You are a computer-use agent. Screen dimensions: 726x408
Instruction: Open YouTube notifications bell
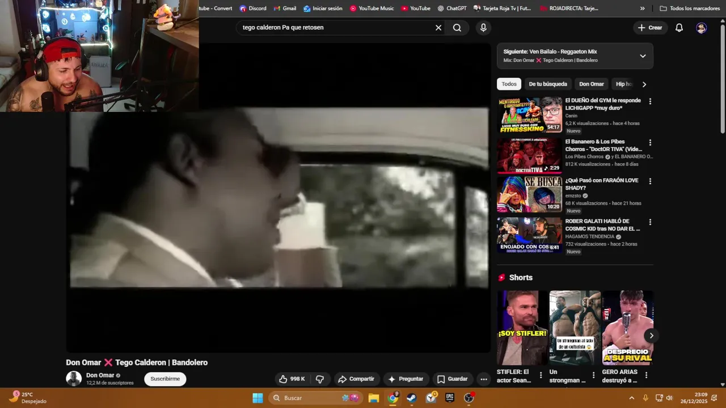pos(679,28)
